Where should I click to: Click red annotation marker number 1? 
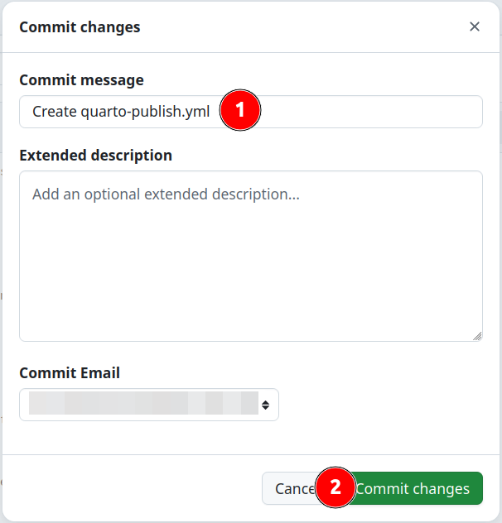(240, 112)
